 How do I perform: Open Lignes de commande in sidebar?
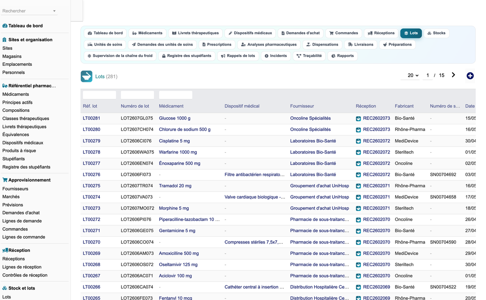24,237
